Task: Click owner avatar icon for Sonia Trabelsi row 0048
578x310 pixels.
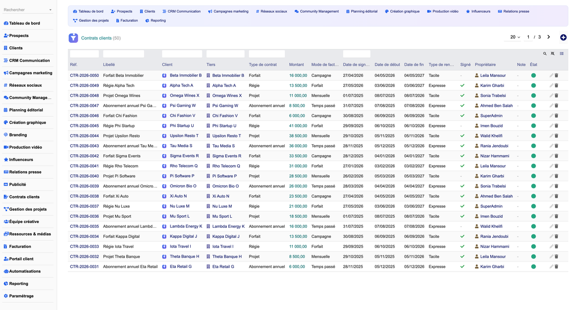Action: [x=477, y=96]
